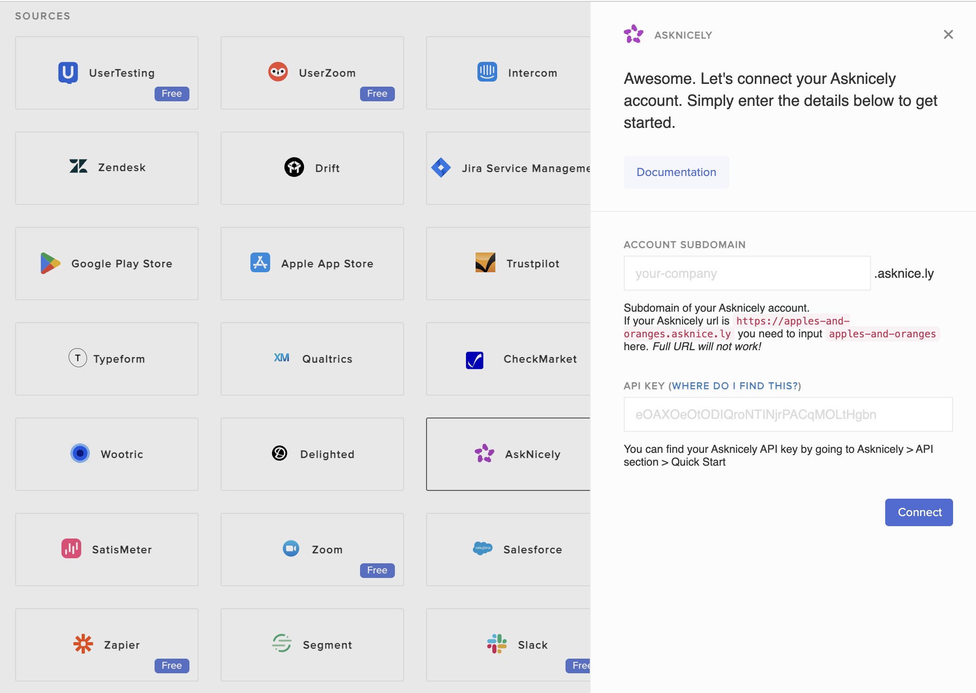The height and width of the screenshot is (693, 976).
Task: Click the SatisMeter logo icon
Action: point(72,549)
